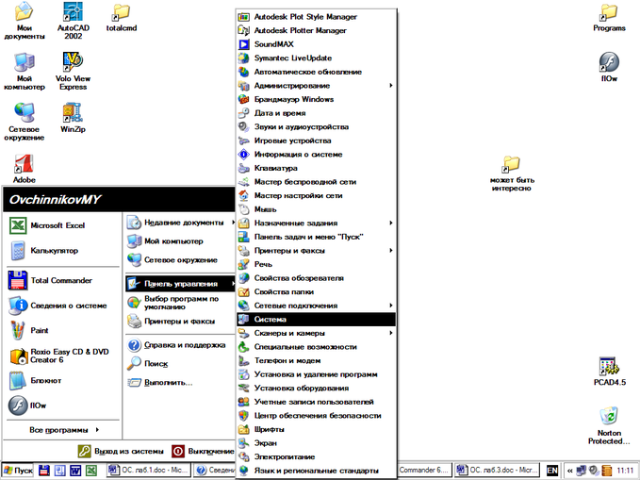Image resolution: width=640 pixels, height=480 pixels.
Task: Open Центр обеспечения безопасности
Action: (317, 416)
